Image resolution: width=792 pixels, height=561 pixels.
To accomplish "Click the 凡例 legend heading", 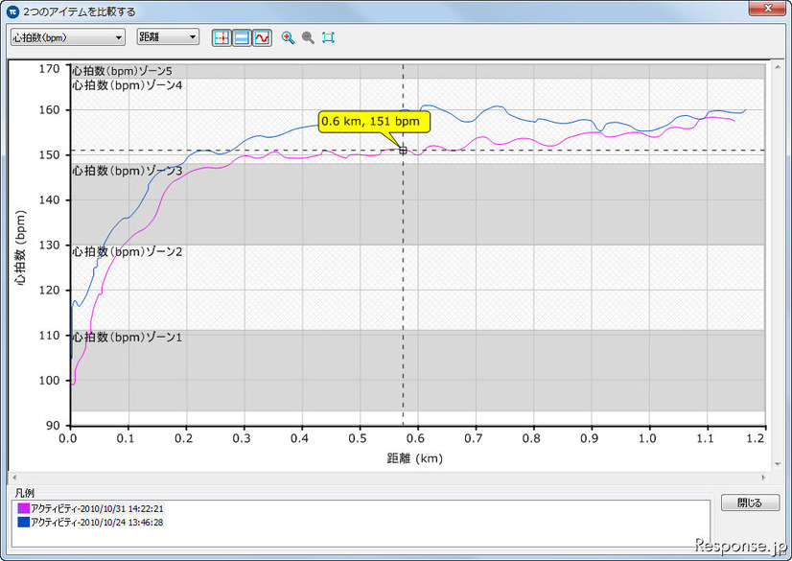I will click(x=24, y=493).
